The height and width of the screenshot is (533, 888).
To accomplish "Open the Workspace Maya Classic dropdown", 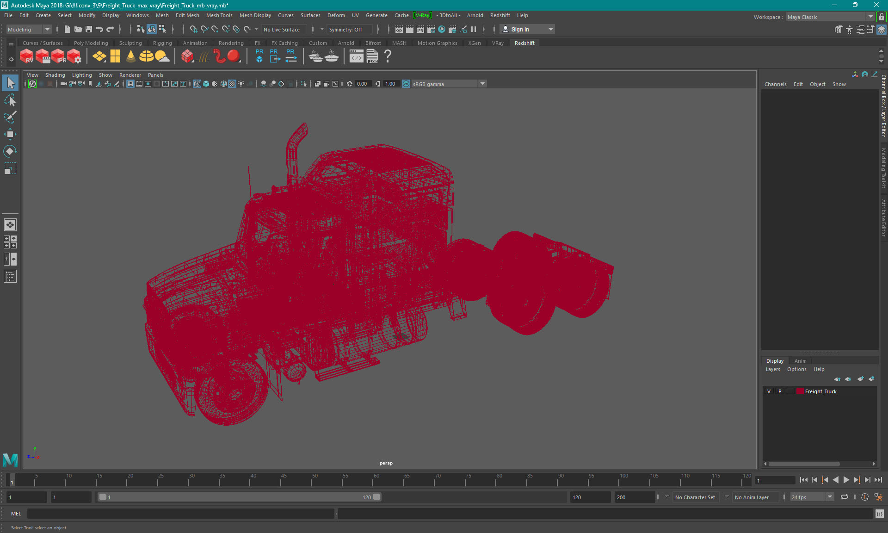I will (x=830, y=17).
